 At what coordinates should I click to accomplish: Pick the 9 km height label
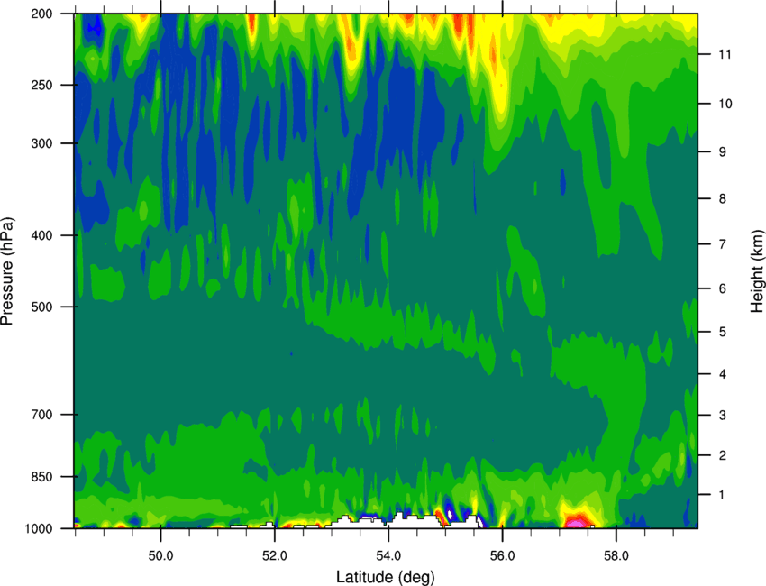723,152
